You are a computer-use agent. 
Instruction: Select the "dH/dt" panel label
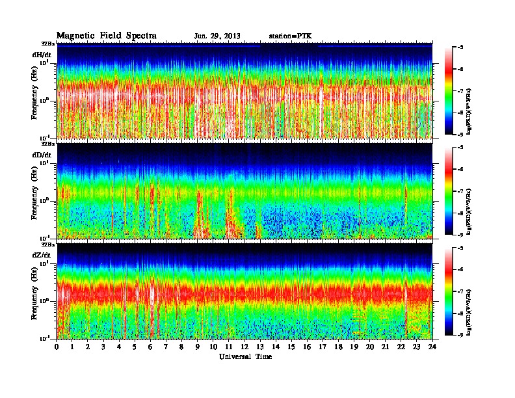[x=42, y=55]
